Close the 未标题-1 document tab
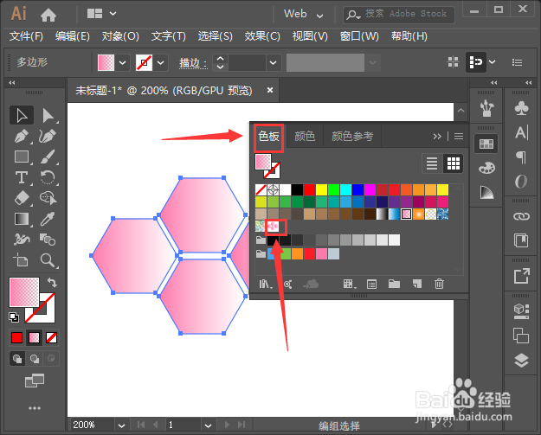 pos(270,90)
